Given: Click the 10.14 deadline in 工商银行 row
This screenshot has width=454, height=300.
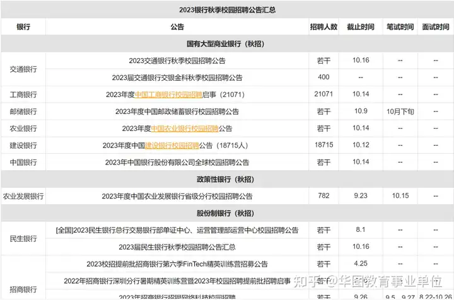Looking at the screenshot, I should point(361,94).
